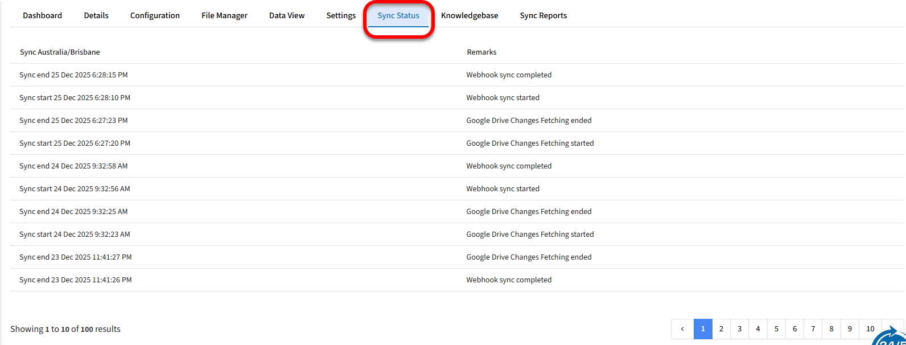Switch to the Details tab
The height and width of the screenshot is (345, 906).
point(96,15)
